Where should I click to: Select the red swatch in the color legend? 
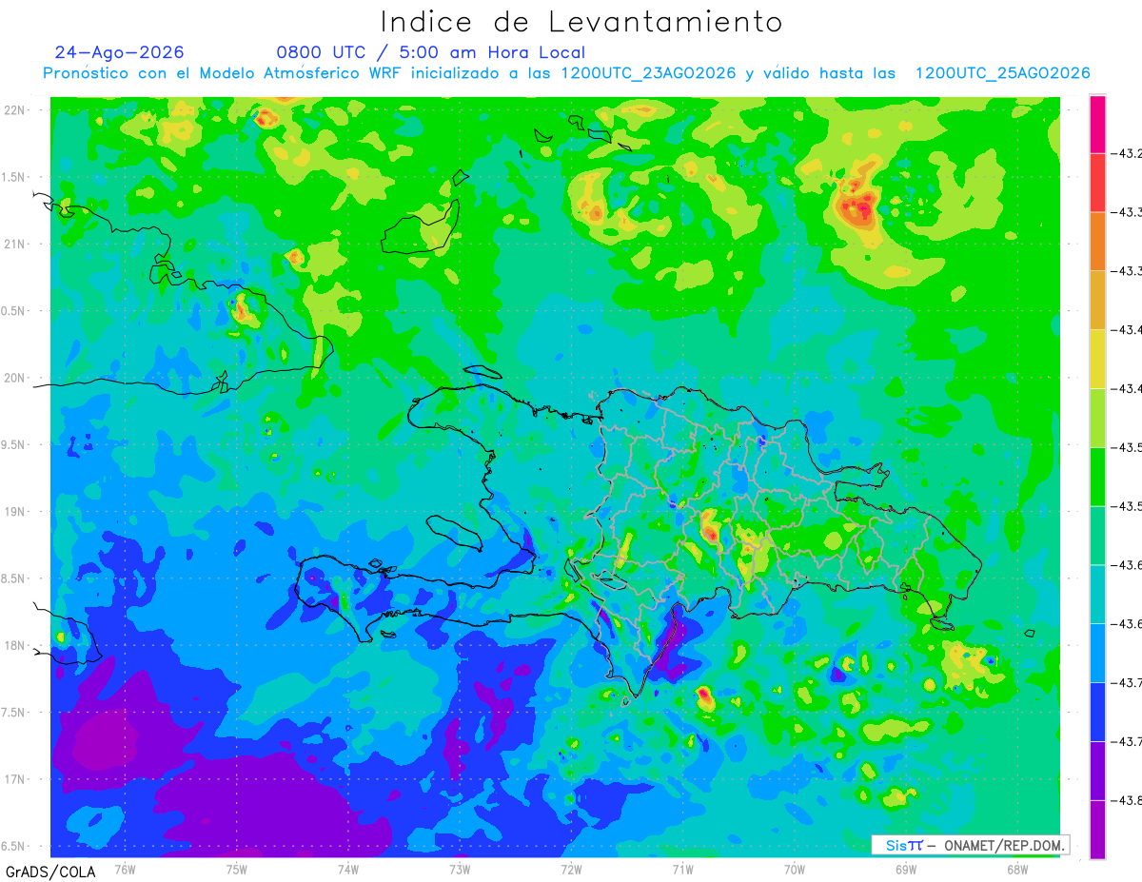coord(1097,183)
